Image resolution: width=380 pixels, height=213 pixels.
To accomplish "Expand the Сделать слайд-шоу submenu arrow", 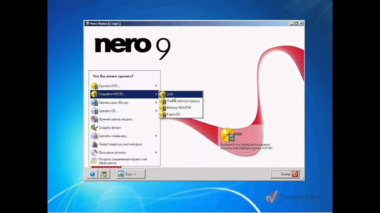I will [156, 136].
